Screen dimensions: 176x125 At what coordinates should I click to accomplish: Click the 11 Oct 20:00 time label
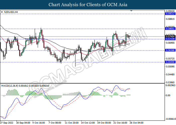tap(72, 123)
